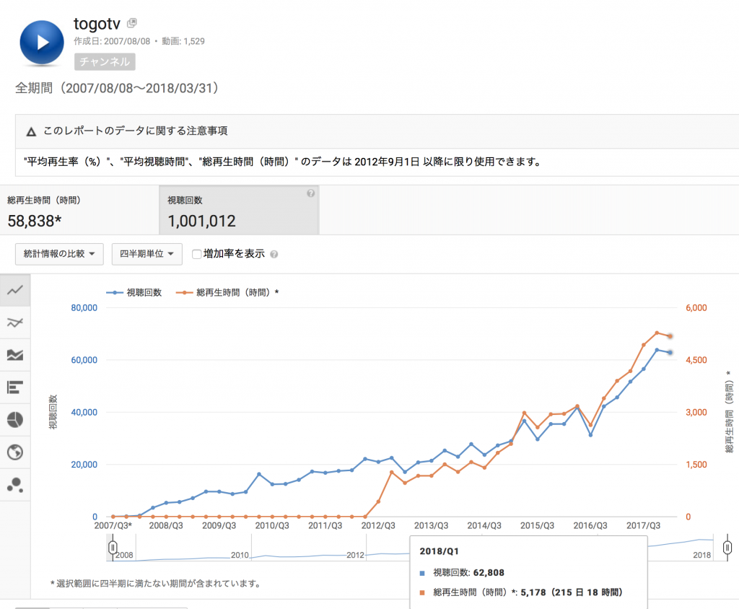Image resolution: width=739 pixels, height=609 pixels.
Task: Click the 2017/Q3 axis label
Action: pyautogui.click(x=643, y=525)
